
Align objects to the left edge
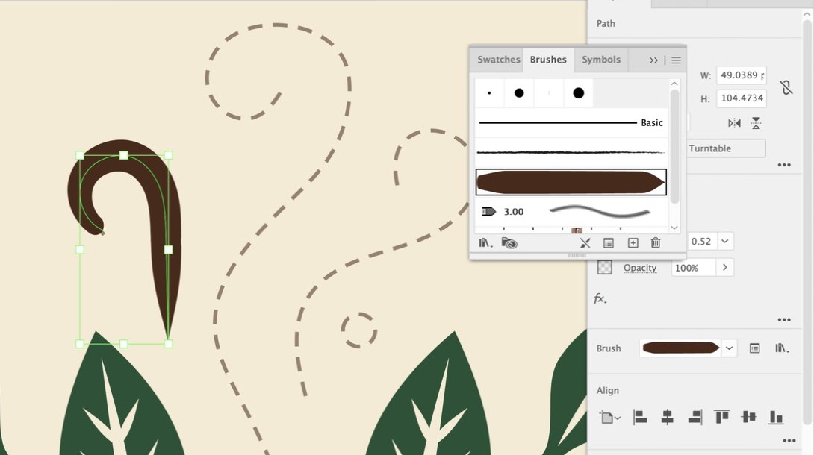(640, 417)
